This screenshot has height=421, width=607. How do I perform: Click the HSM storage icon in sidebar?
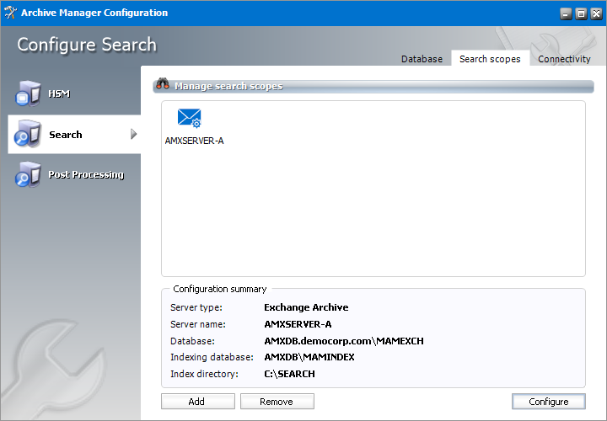point(28,93)
